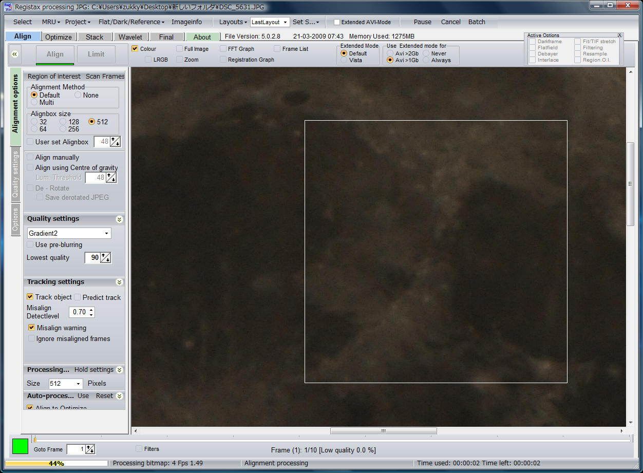The image size is (643, 473).
Task: Toggle the Track object checkbox
Action: (x=30, y=297)
